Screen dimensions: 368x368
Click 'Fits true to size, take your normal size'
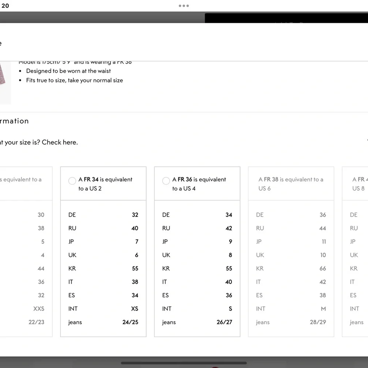pos(74,80)
